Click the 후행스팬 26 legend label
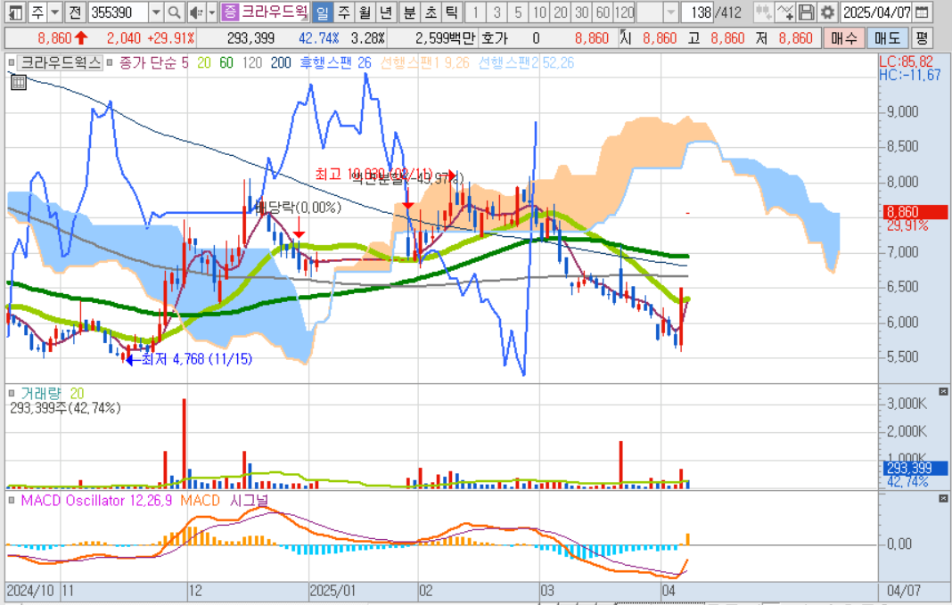Image resolution: width=952 pixels, height=605 pixels. (x=335, y=62)
